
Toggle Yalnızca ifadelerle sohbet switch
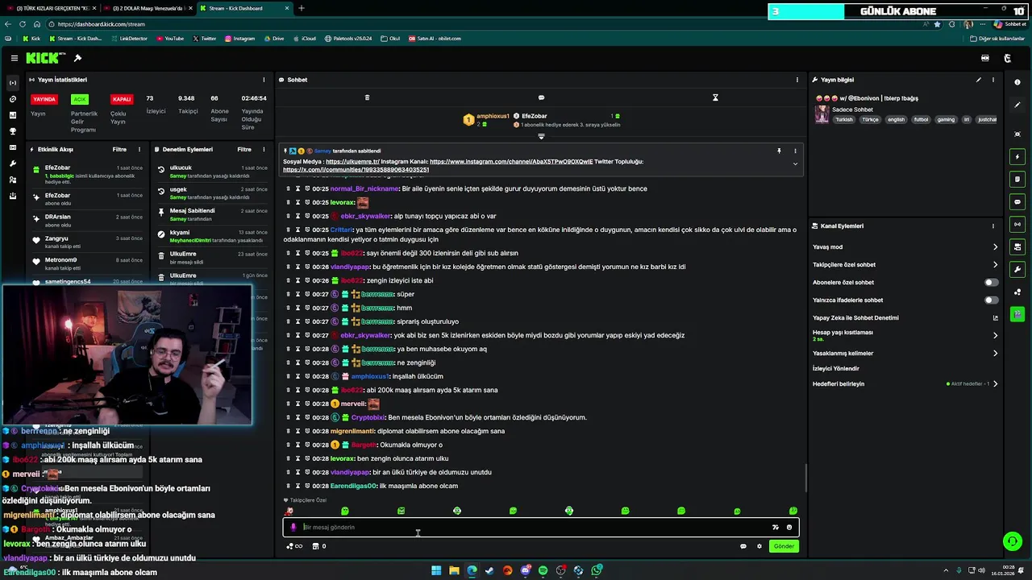(x=991, y=300)
